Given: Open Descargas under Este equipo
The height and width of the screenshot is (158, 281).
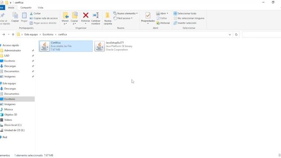Looking at the screenshot, I should coord(10,89).
